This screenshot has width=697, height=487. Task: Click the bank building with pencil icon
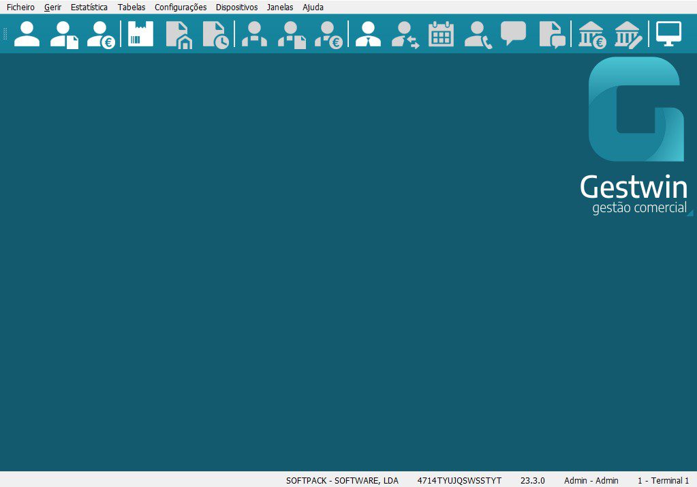click(628, 35)
